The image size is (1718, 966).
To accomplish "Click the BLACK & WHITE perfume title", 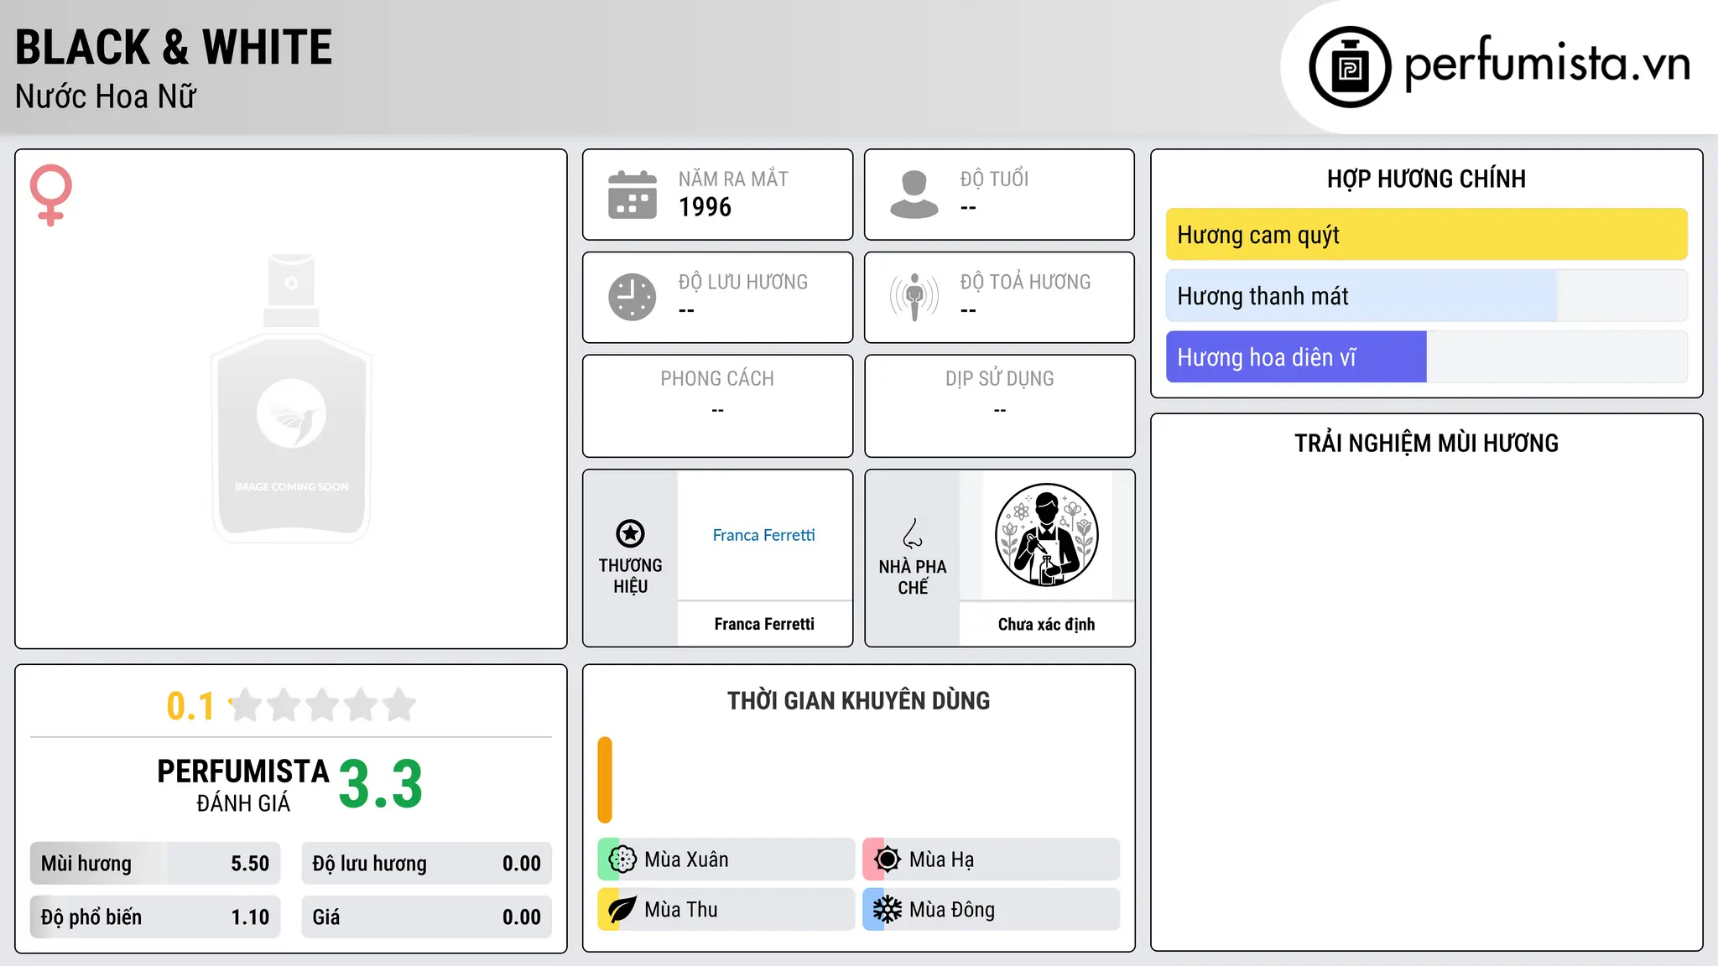I will pyautogui.click(x=174, y=47).
